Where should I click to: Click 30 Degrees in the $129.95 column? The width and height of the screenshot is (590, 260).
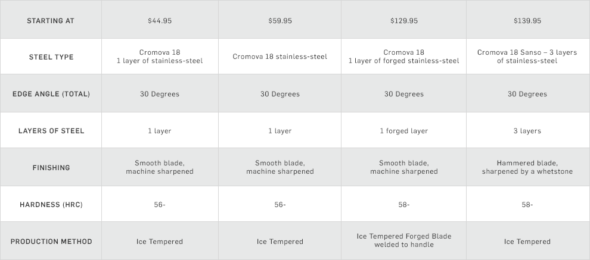click(x=404, y=94)
